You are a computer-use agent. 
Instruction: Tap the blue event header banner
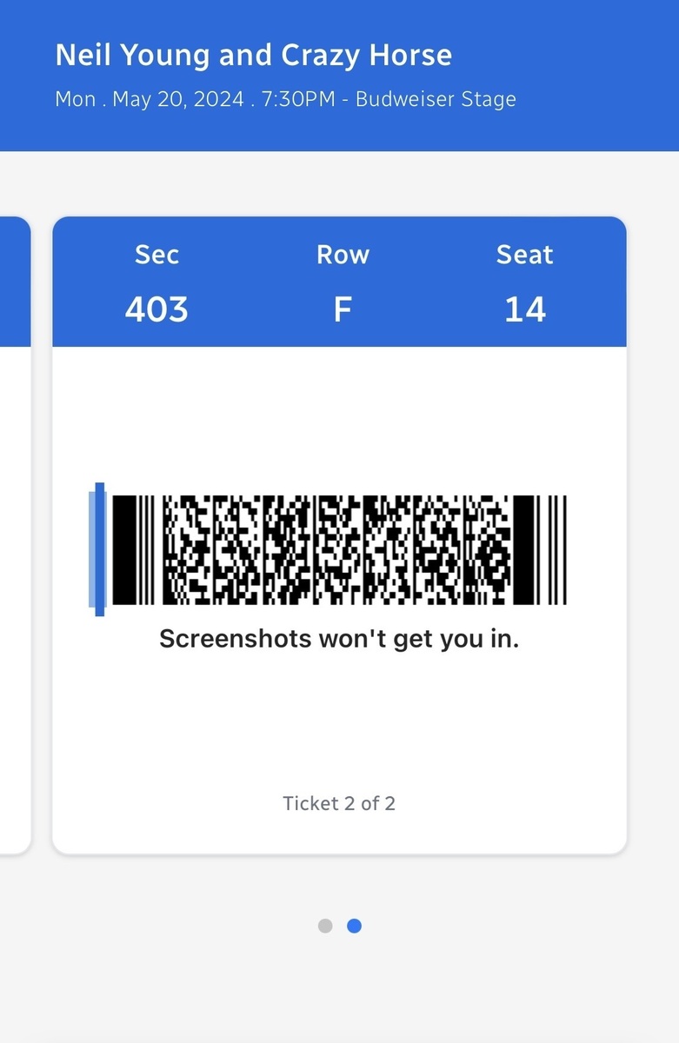[339, 76]
